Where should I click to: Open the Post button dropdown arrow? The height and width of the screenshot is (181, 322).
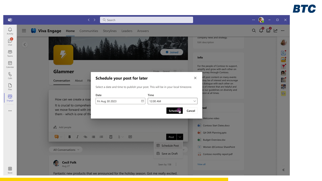click(180, 137)
